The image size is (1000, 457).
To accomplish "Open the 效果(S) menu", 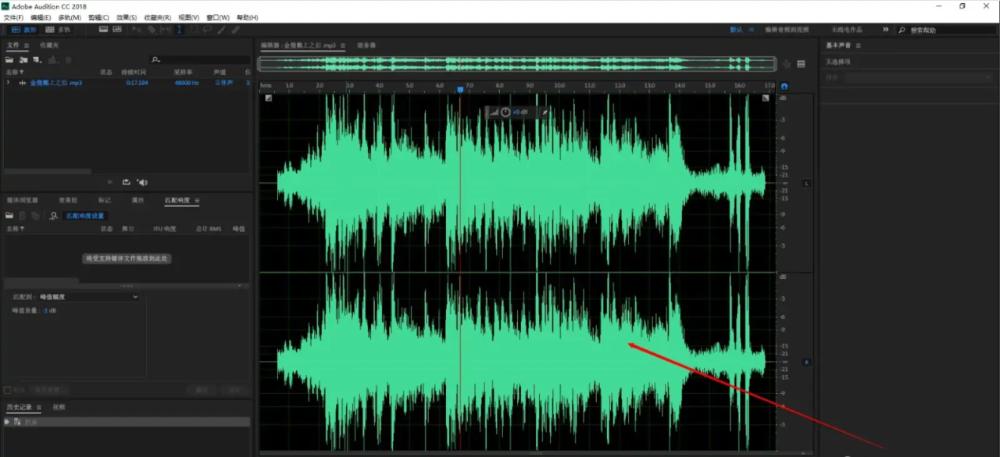I will 127,17.
